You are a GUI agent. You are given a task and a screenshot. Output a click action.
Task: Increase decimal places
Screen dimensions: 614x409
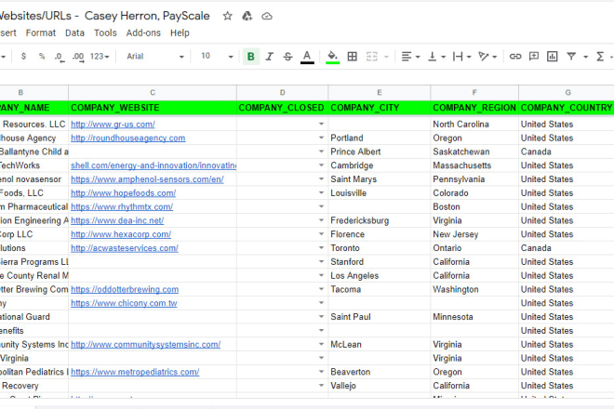pyautogui.click(x=78, y=57)
